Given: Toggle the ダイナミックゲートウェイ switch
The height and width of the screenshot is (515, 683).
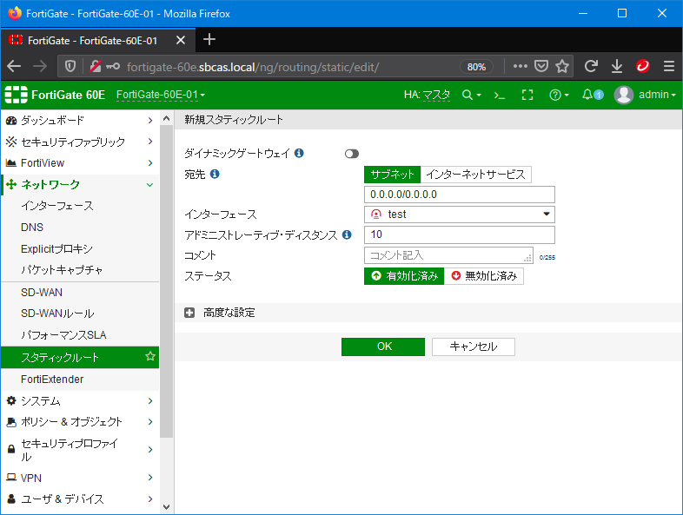Looking at the screenshot, I should coord(352,154).
